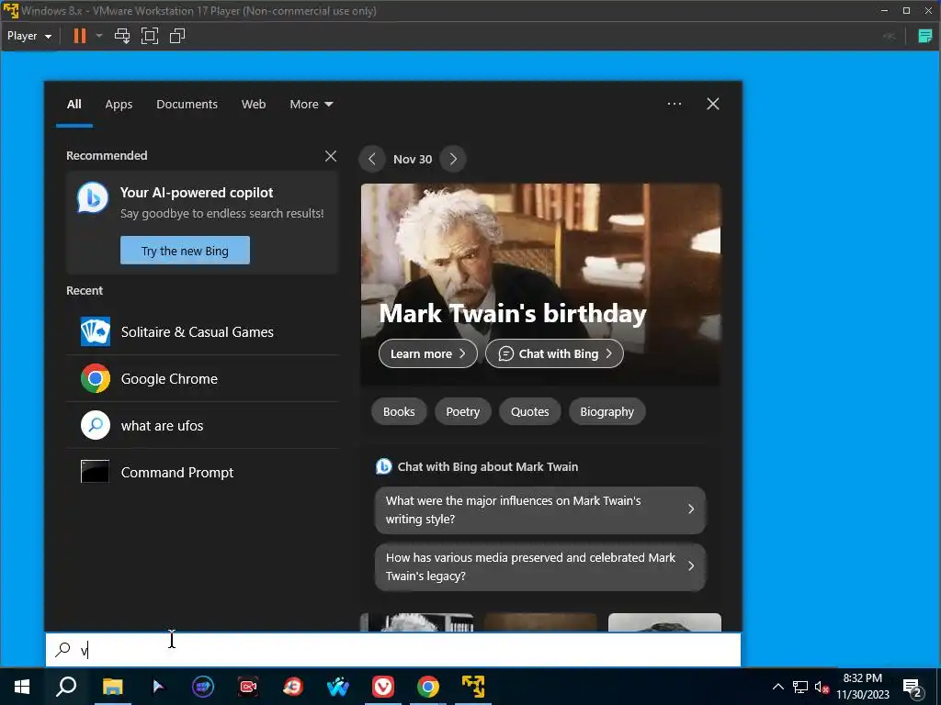Open Solitaire & Casual Games from Recent

click(x=203, y=332)
